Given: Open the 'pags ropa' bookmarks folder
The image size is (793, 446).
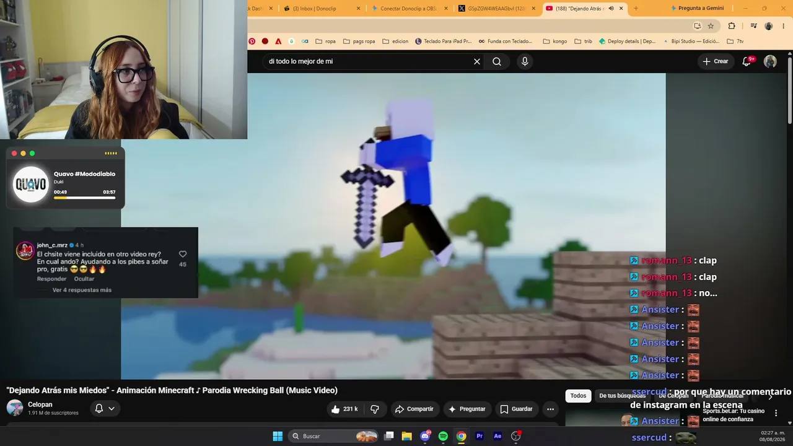Looking at the screenshot, I should [358, 42].
